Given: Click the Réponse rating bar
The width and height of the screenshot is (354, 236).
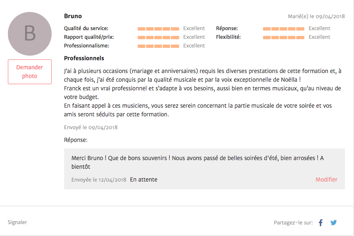Looking at the screenshot, I should (x=284, y=29).
